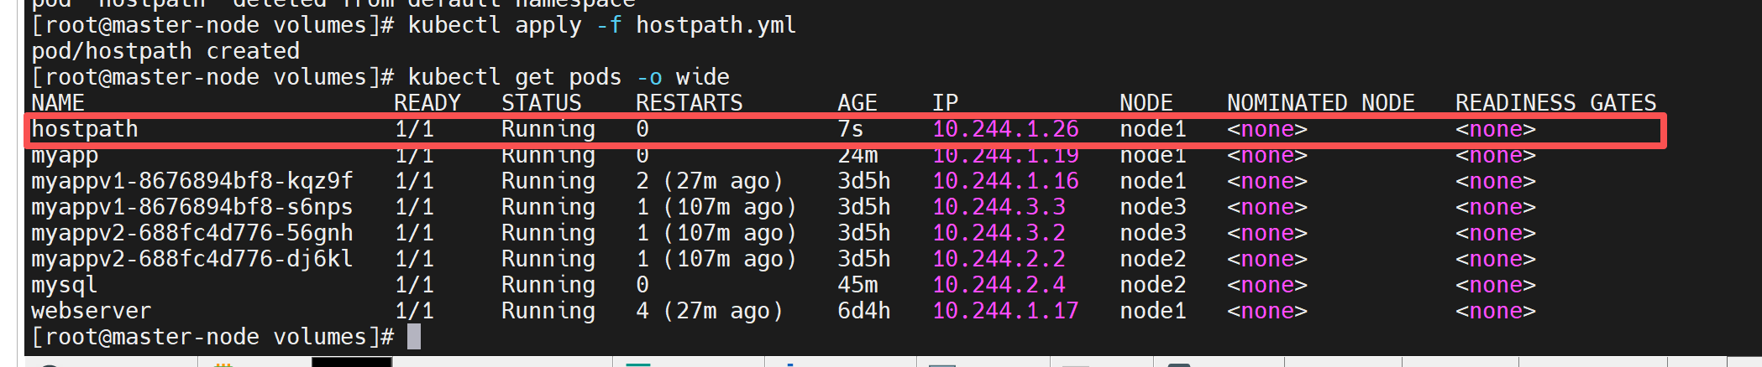
Task: Click node2 in the myappv2-688fc4d776-dj6kl row
Action: click(x=1153, y=259)
